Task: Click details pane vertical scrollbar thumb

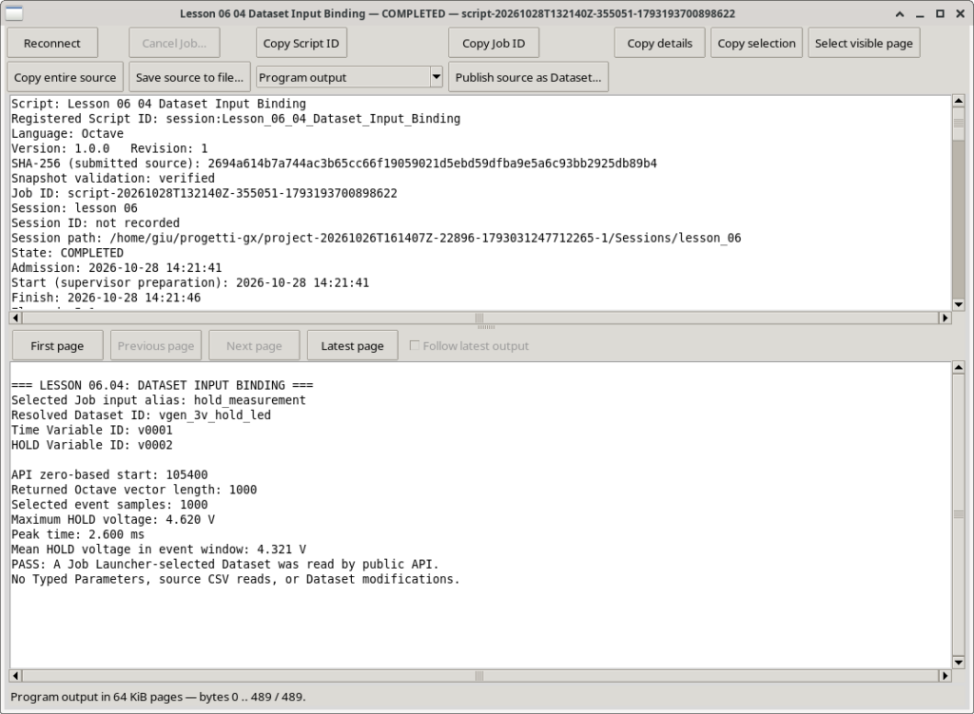Action: [959, 123]
